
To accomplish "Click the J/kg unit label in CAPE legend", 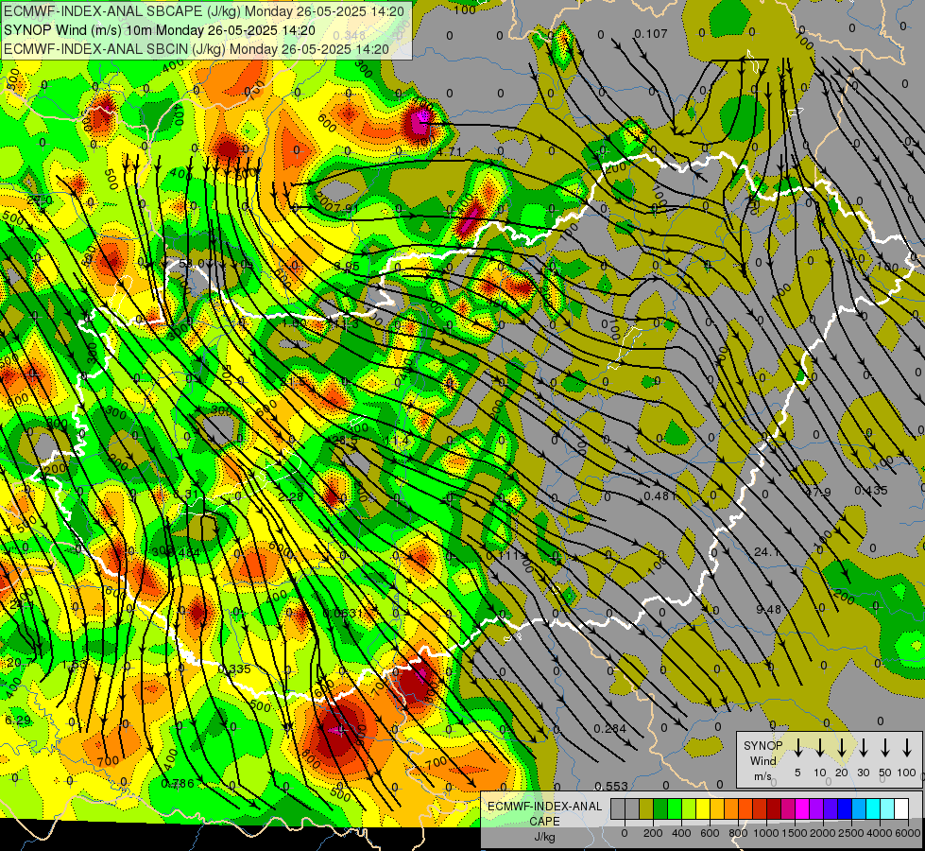I will click(544, 837).
